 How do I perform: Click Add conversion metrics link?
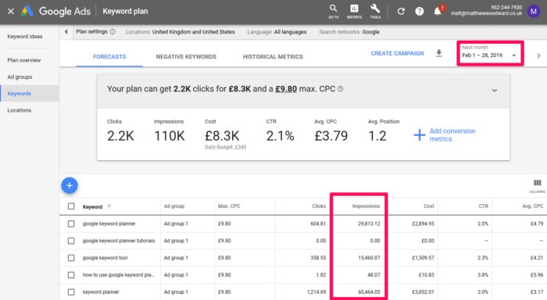point(445,135)
